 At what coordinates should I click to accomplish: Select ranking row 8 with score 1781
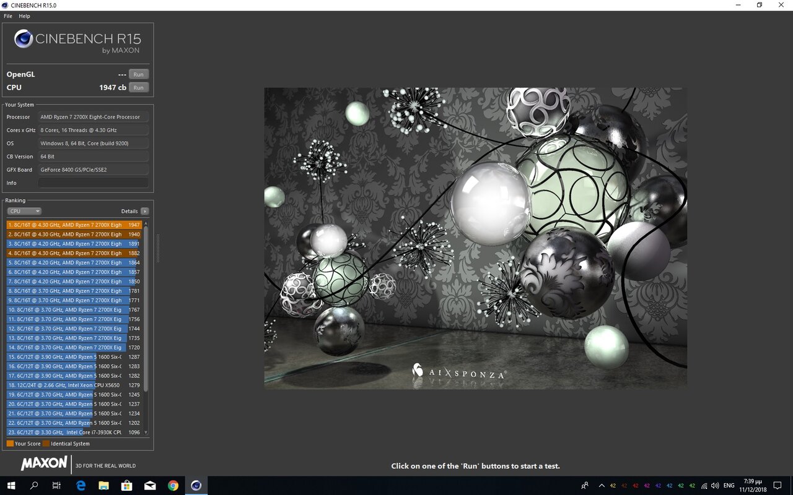point(74,291)
